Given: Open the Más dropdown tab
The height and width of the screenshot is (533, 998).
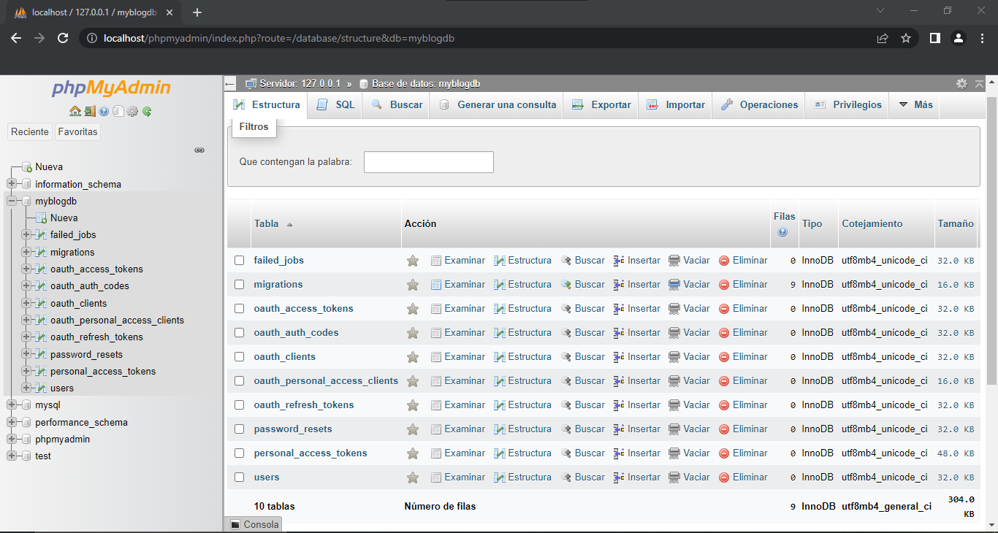Looking at the screenshot, I should click(915, 105).
